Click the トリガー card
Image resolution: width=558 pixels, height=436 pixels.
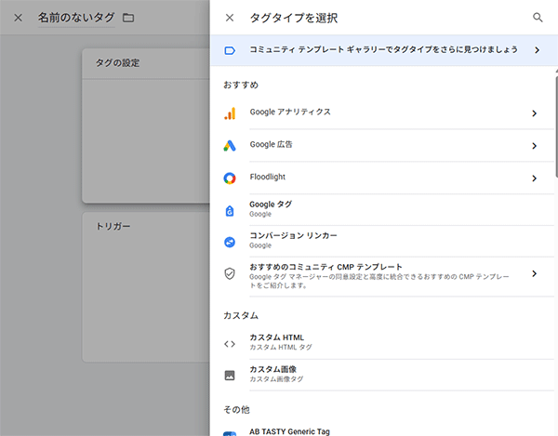tap(146, 287)
